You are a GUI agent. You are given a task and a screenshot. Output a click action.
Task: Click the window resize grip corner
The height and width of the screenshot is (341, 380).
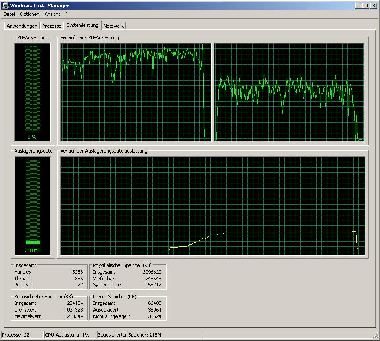(376, 336)
